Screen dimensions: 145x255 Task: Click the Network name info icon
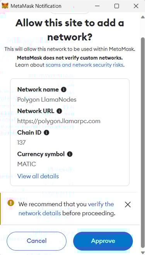click(x=63, y=90)
